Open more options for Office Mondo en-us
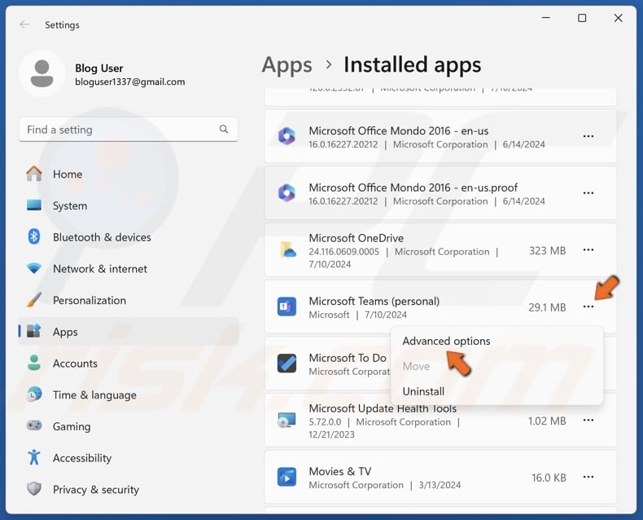 [x=588, y=136]
